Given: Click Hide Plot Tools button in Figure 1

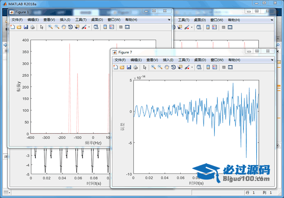Looking at the screenshot, I should (120, 27).
